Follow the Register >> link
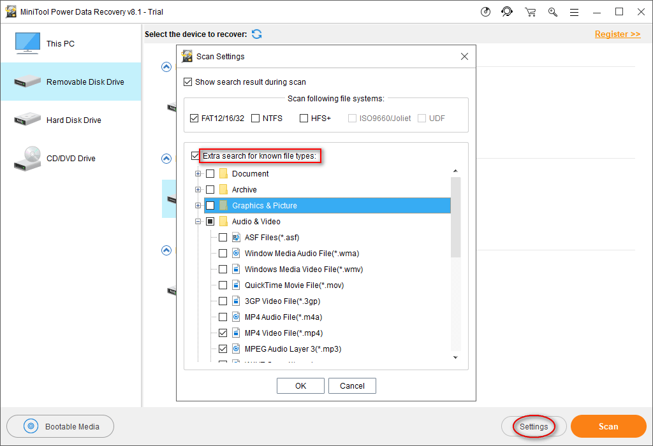This screenshot has width=653, height=446. click(617, 34)
